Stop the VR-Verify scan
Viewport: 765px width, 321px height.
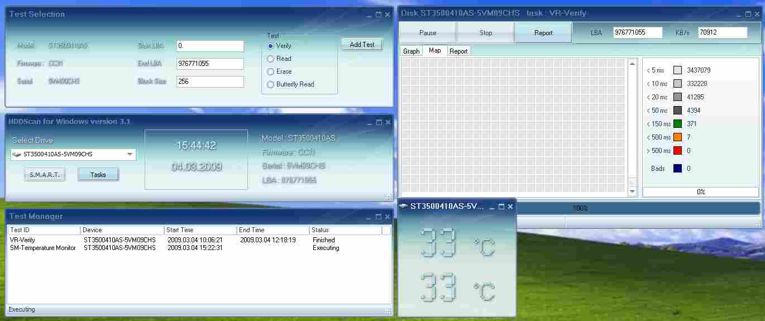point(486,33)
